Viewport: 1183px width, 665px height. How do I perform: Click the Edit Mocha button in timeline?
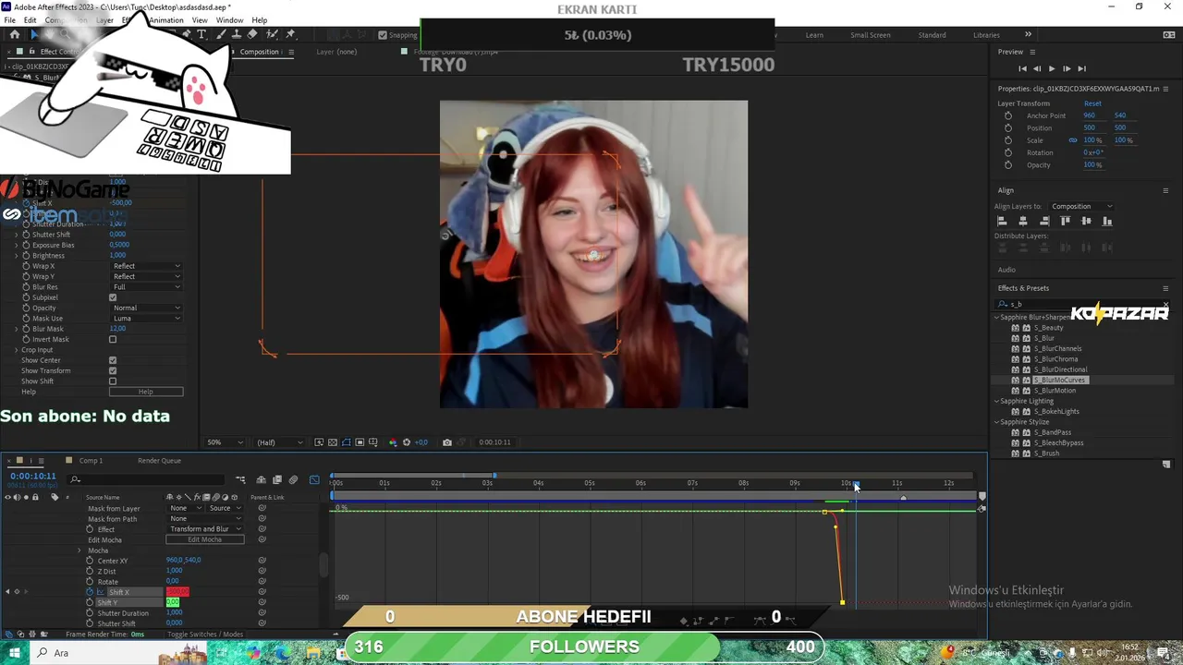[205, 539]
